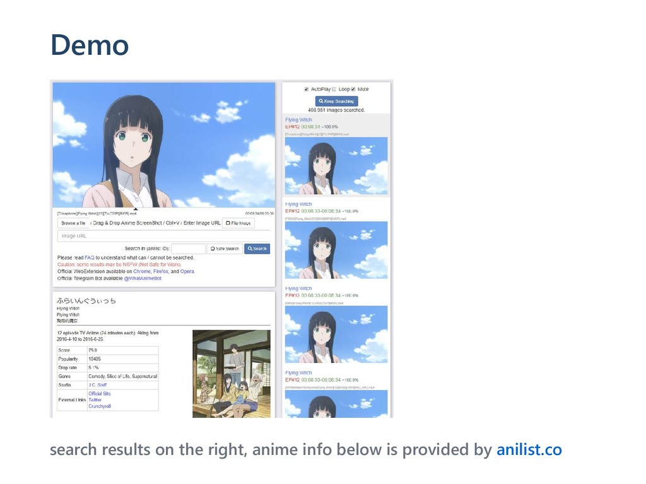
Task: Click the anilist.co link
Action: (529, 449)
